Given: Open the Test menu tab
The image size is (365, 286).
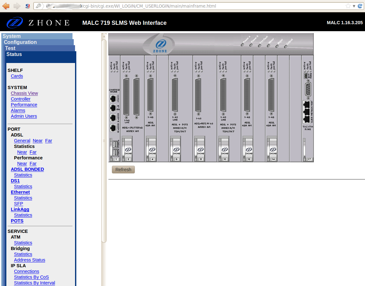Looking at the screenshot, I should coord(39,48).
